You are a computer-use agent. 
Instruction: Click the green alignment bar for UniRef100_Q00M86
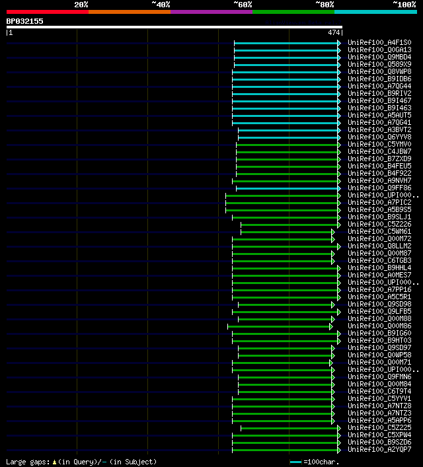pyautogui.click(x=278, y=327)
